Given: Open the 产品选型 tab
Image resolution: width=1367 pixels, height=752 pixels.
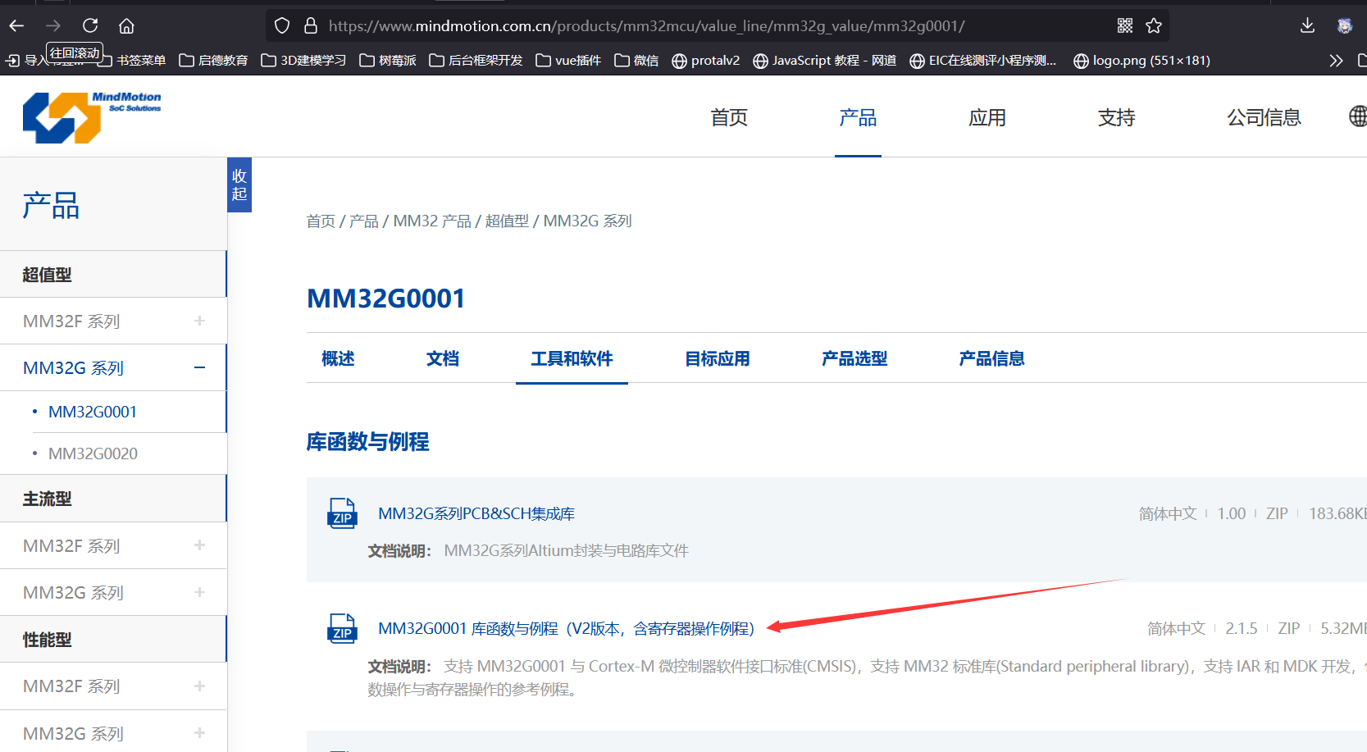Looking at the screenshot, I should pos(854,358).
